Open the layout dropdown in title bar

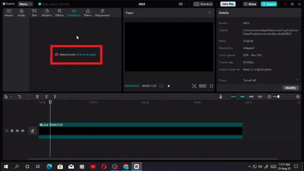coord(182,4)
